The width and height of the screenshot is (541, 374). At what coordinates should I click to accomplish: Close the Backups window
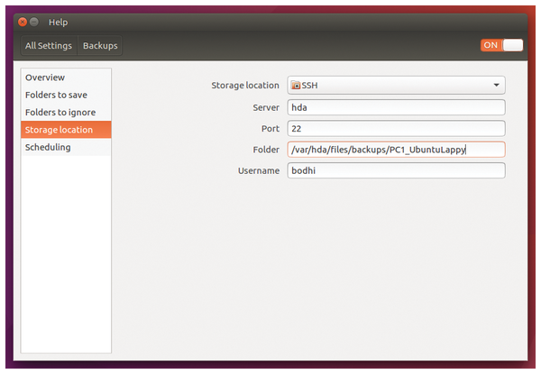(x=23, y=22)
